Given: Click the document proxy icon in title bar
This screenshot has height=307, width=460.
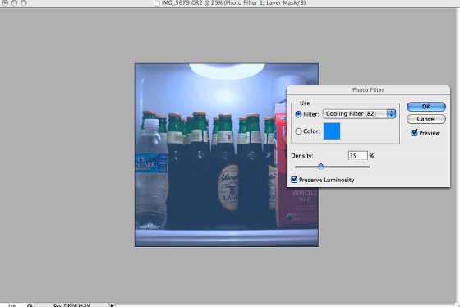Looking at the screenshot, I should 157,3.
